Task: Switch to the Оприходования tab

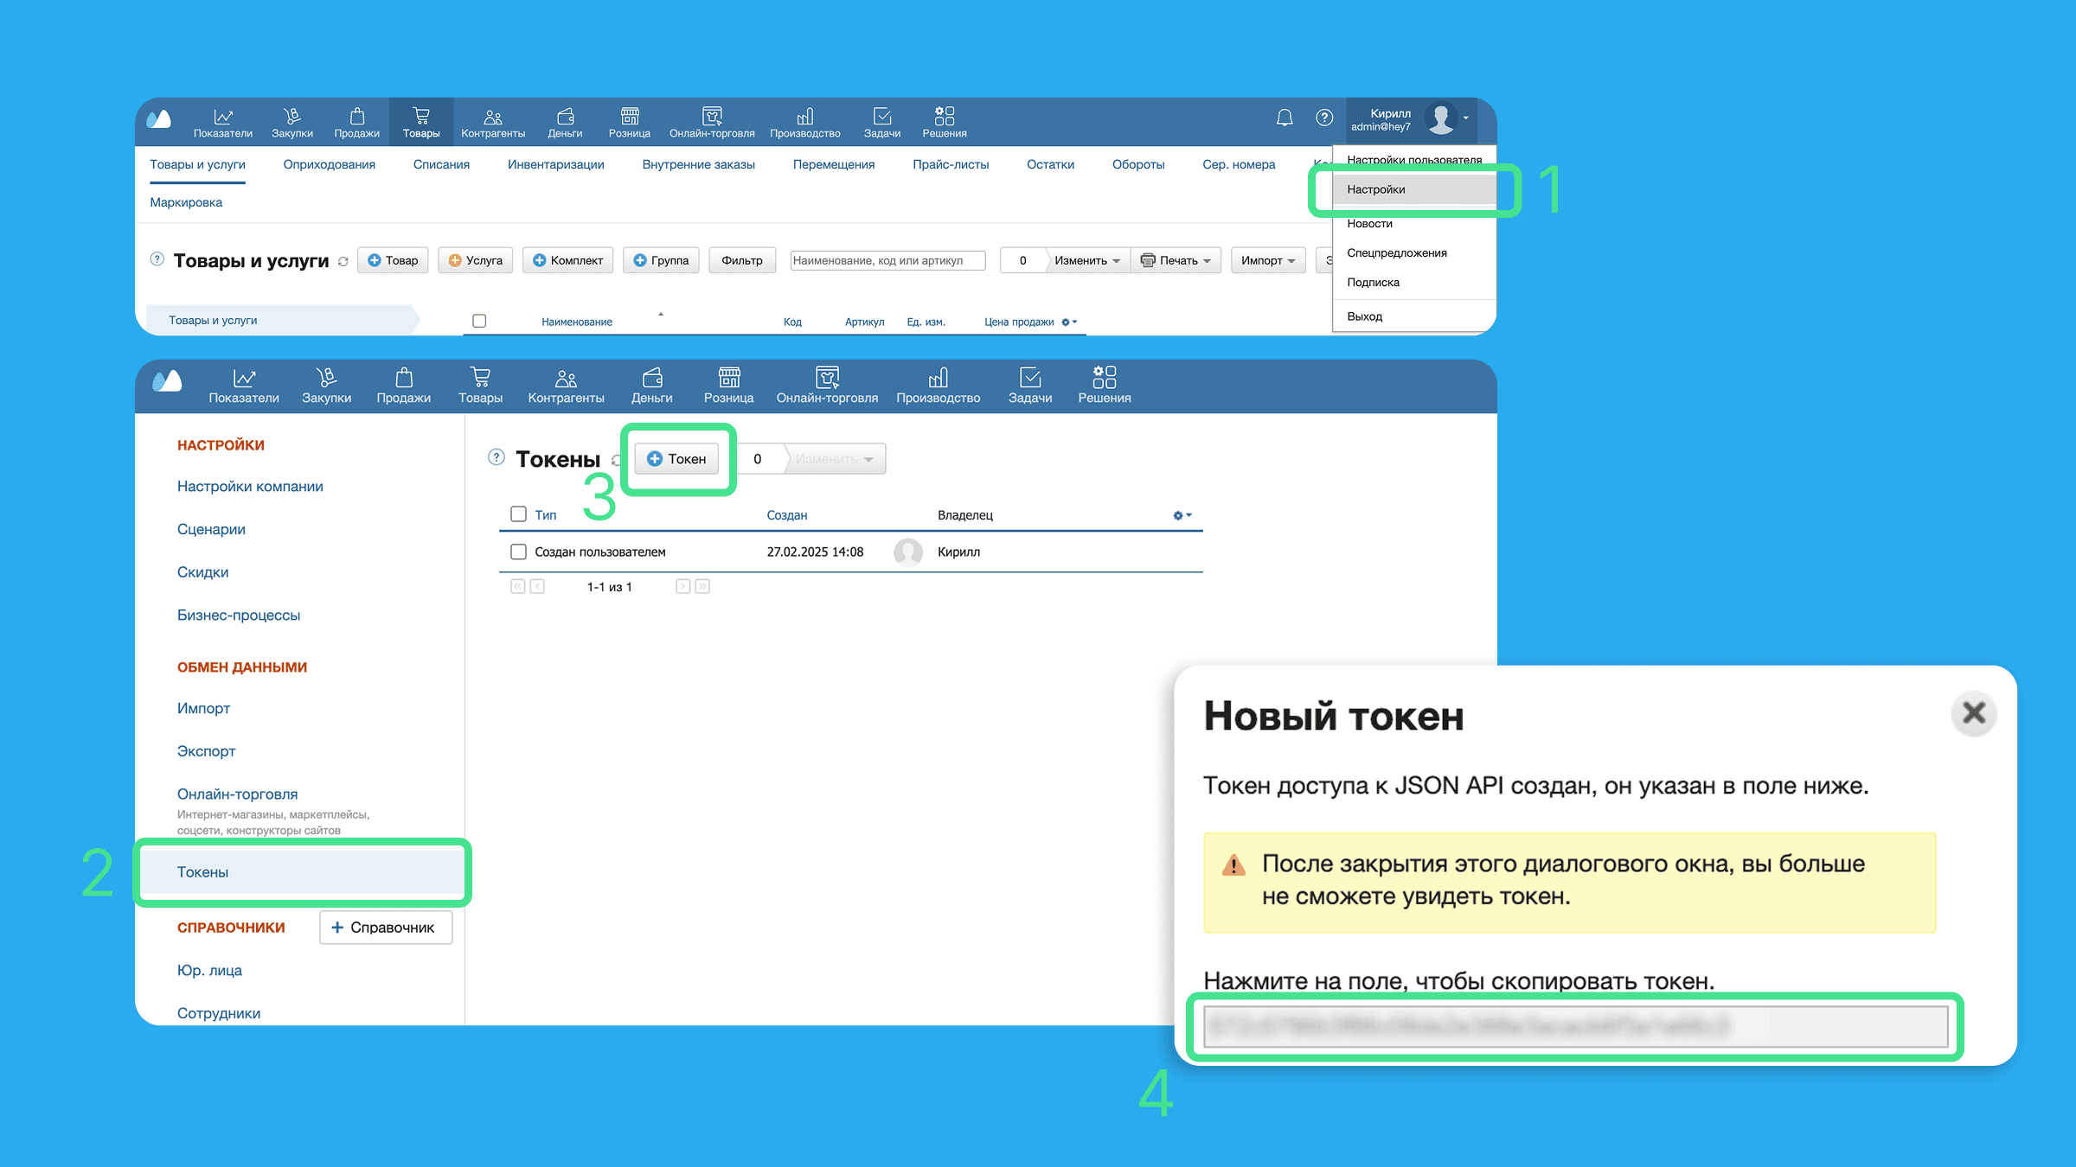Action: tap(330, 164)
